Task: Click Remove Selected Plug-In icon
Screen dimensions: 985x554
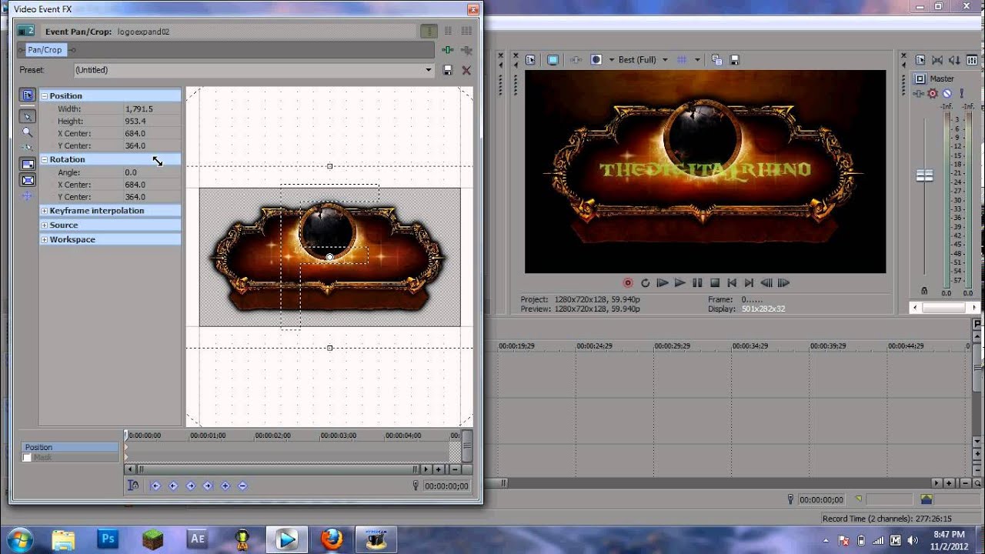Action: pos(466,50)
